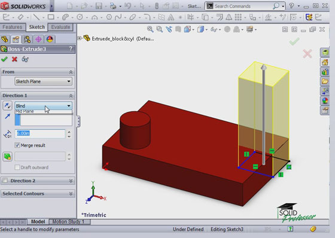The height and width of the screenshot is (238, 335).
Task: Open the DimXpert crosshair manager tab
Action: point(38,39)
